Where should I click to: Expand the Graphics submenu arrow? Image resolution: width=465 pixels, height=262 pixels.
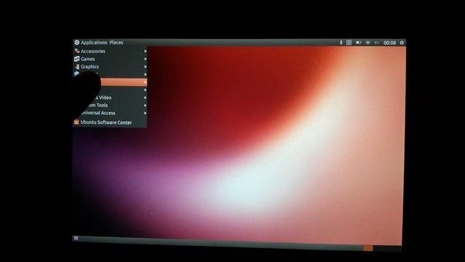(145, 66)
